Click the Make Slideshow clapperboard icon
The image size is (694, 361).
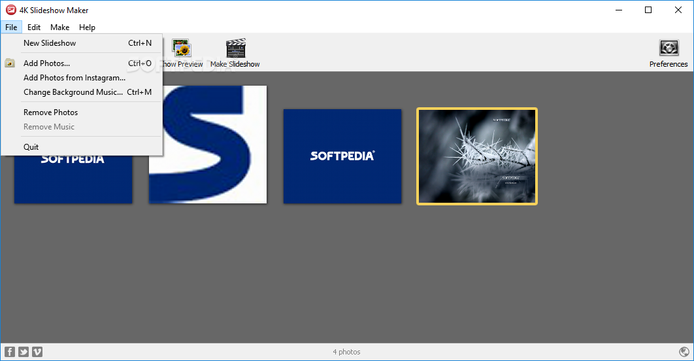(x=235, y=48)
